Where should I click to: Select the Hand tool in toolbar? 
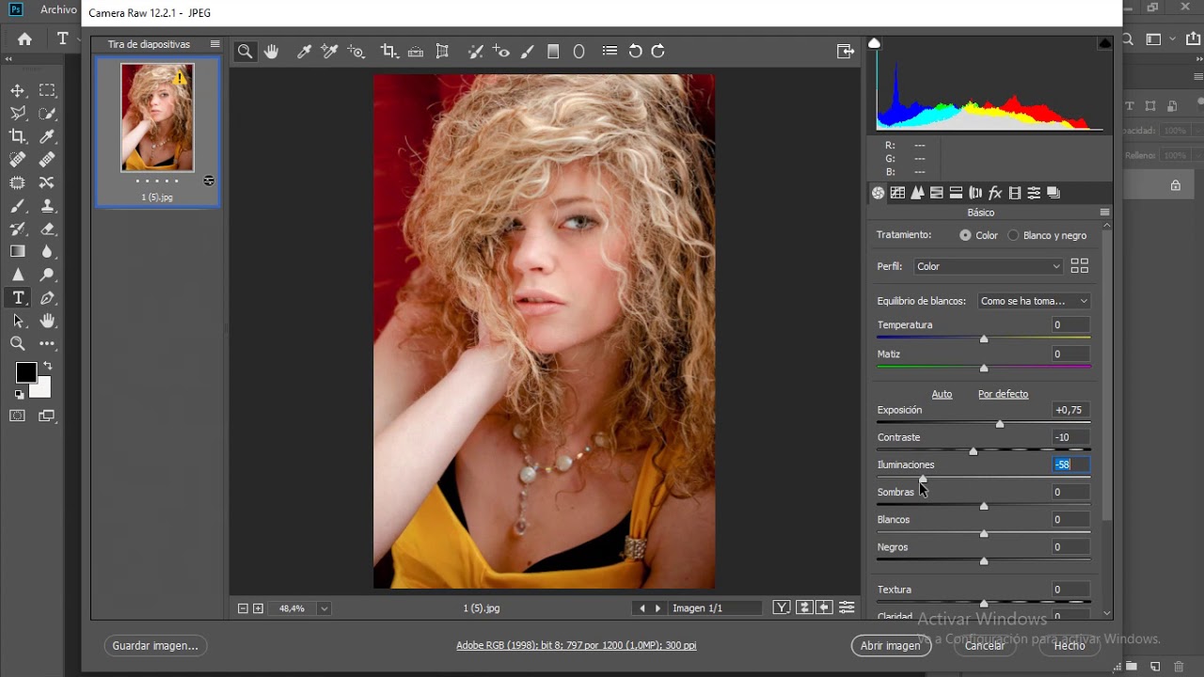tap(272, 52)
